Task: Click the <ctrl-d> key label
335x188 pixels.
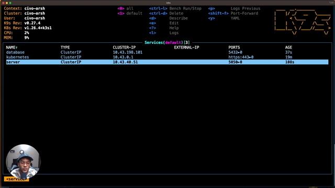Action: [x=158, y=13]
